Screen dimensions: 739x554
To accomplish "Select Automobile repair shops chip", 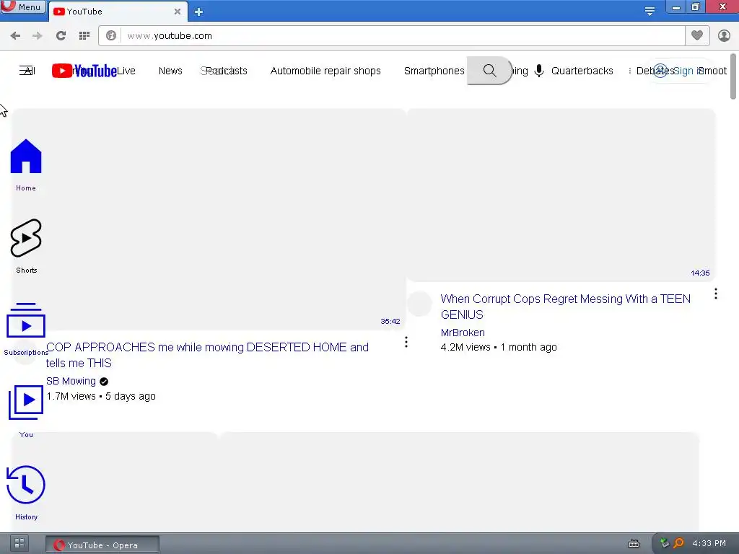I will pyautogui.click(x=325, y=71).
